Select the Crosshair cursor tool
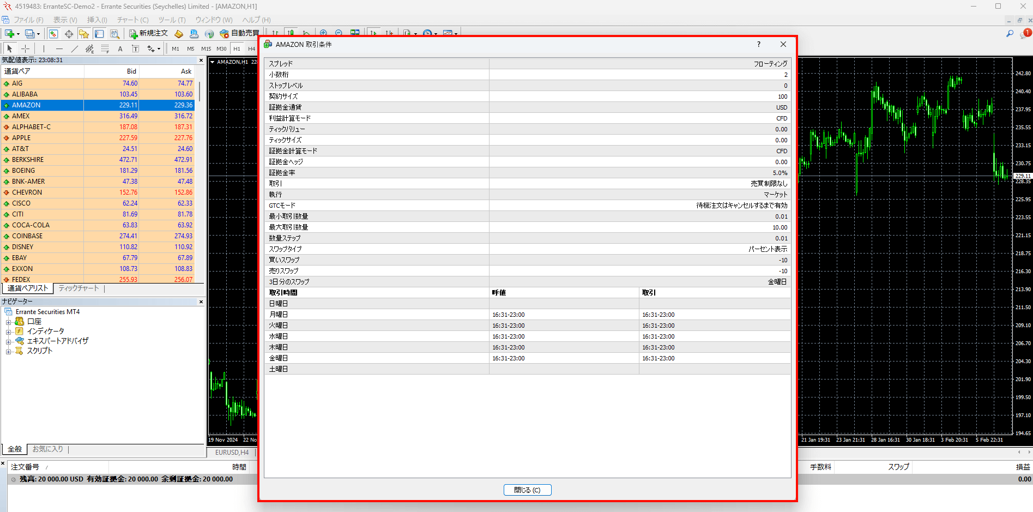1033x512 pixels. click(x=26, y=49)
